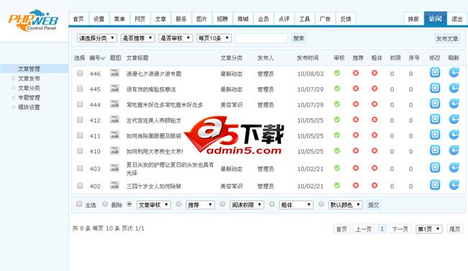Screen dimensions: 468x271
Task: Expand the 是否审核 filter dropdown
Action: 176,38
